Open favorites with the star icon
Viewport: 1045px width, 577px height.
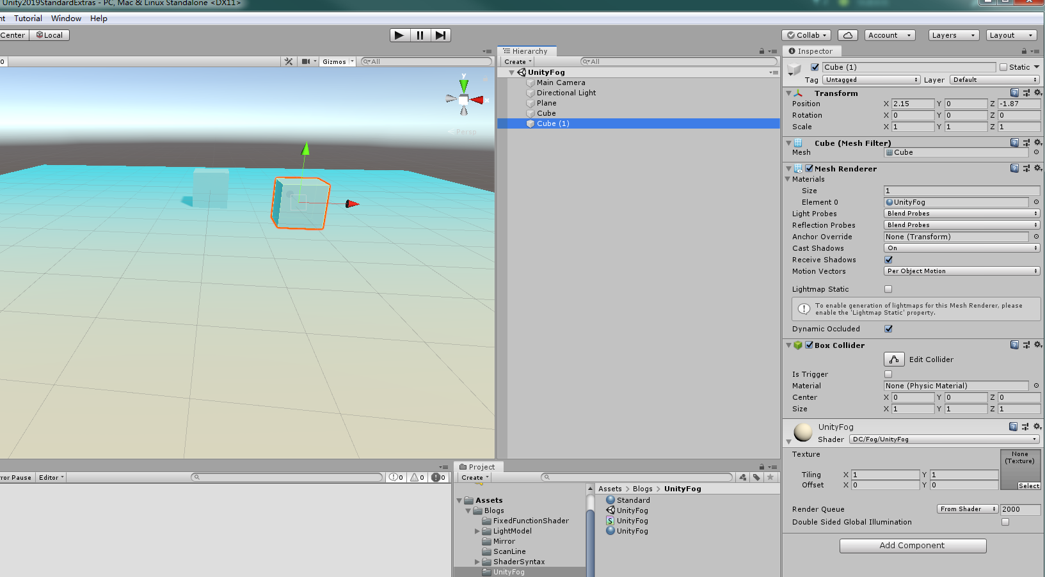tap(770, 477)
